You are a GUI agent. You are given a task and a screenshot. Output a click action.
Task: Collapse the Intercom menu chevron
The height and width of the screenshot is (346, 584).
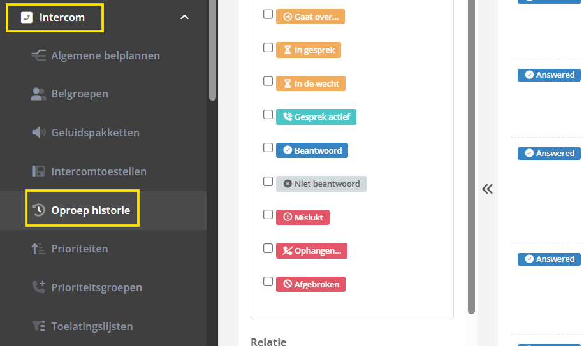(184, 17)
